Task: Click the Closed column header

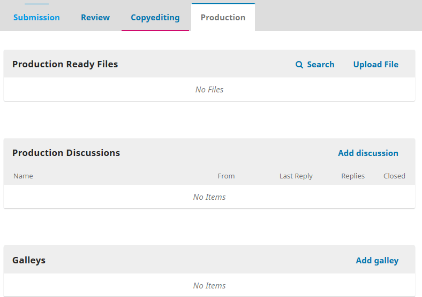Action: pos(394,176)
